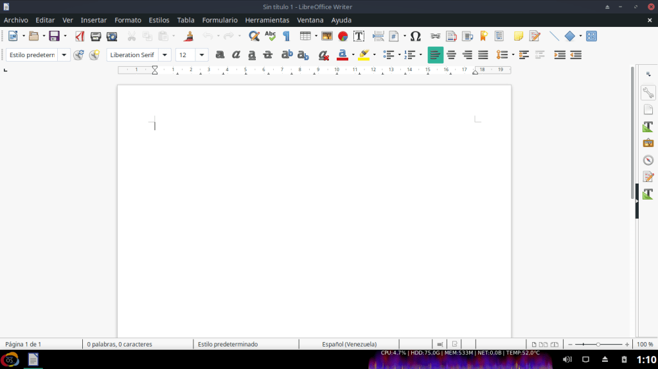Open the Liberation Serif font name dropdown

tap(164, 55)
